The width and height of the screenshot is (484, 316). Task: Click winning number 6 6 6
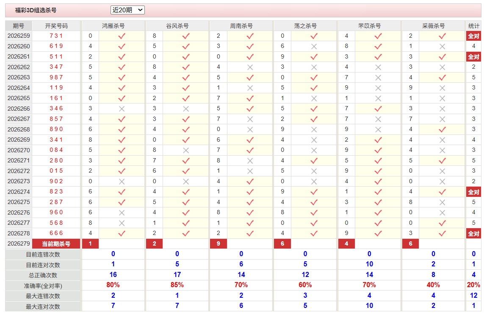coord(56,233)
